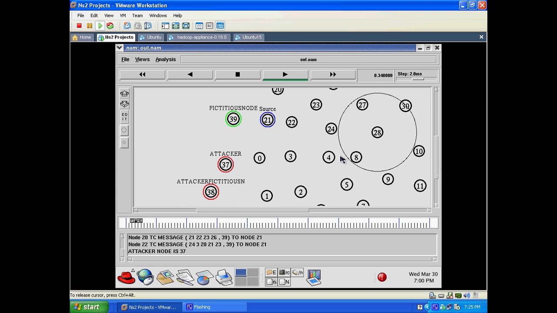Image resolution: width=557 pixels, height=313 pixels.
Task: Click the take snapshot icon
Action: (127, 26)
